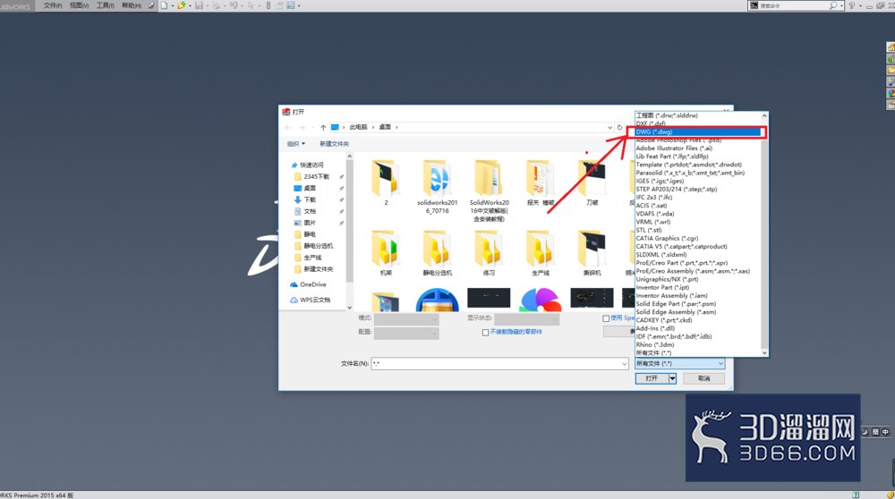Click the Options list icon in toolbar
895x499 pixels.
point(291,5)
